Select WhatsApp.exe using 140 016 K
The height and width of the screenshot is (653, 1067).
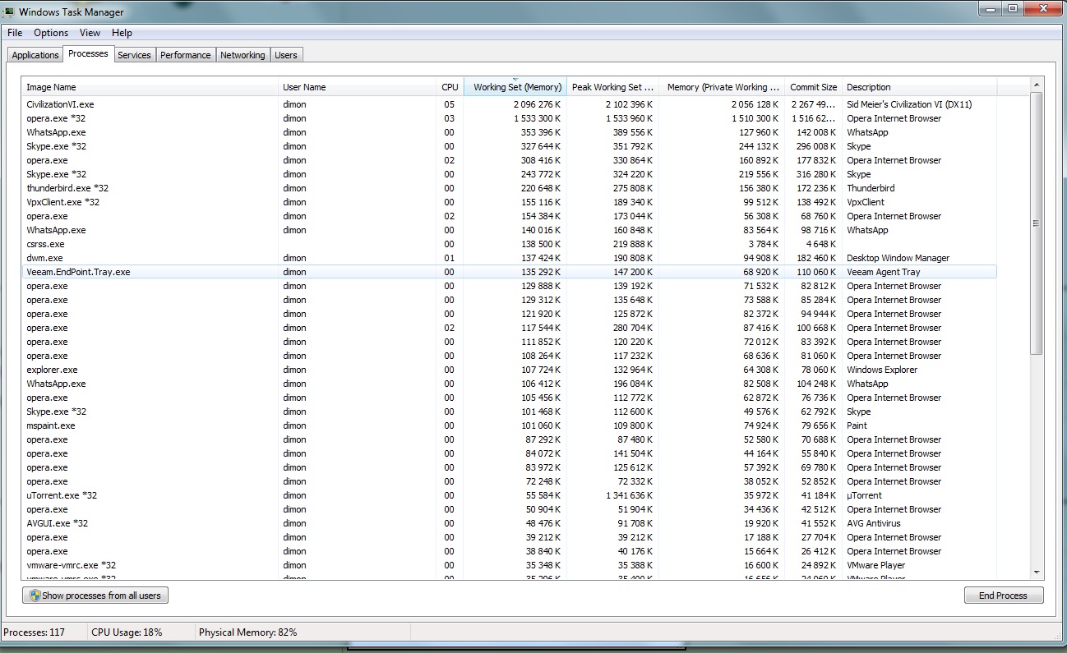(x=509, y=230)
